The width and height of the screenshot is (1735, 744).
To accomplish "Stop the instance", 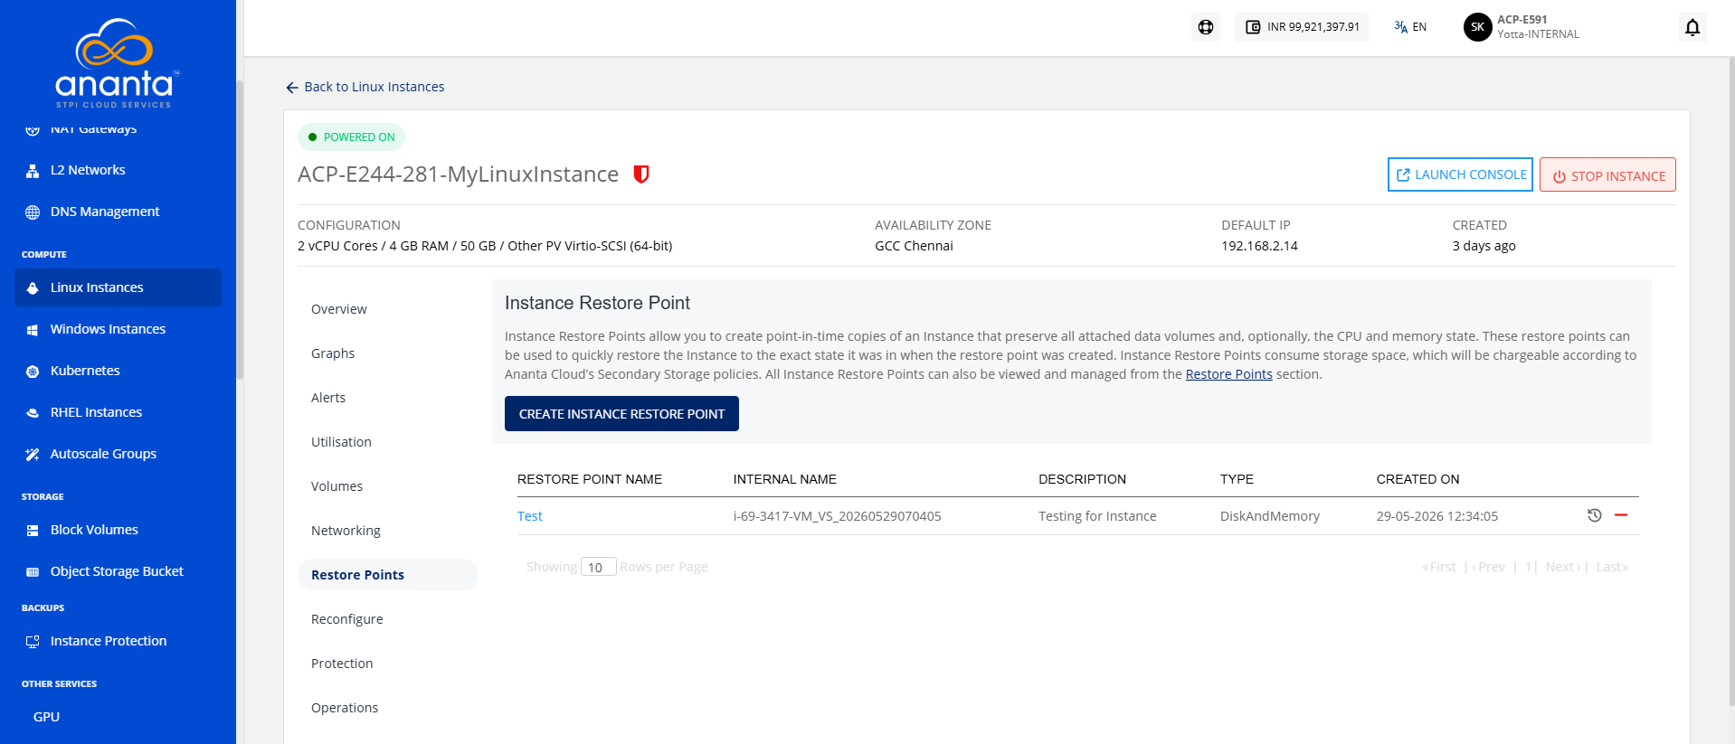I will 1607,175.
